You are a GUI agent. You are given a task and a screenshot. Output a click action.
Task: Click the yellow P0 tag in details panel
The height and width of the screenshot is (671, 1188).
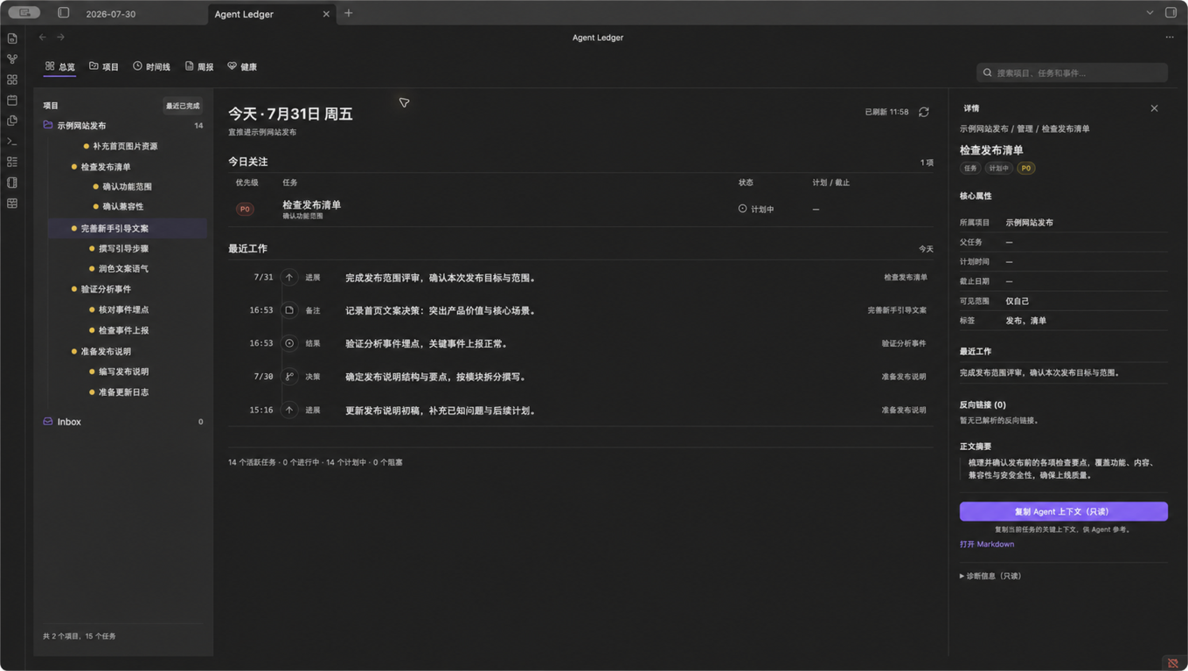click(x=1025, y=168)
